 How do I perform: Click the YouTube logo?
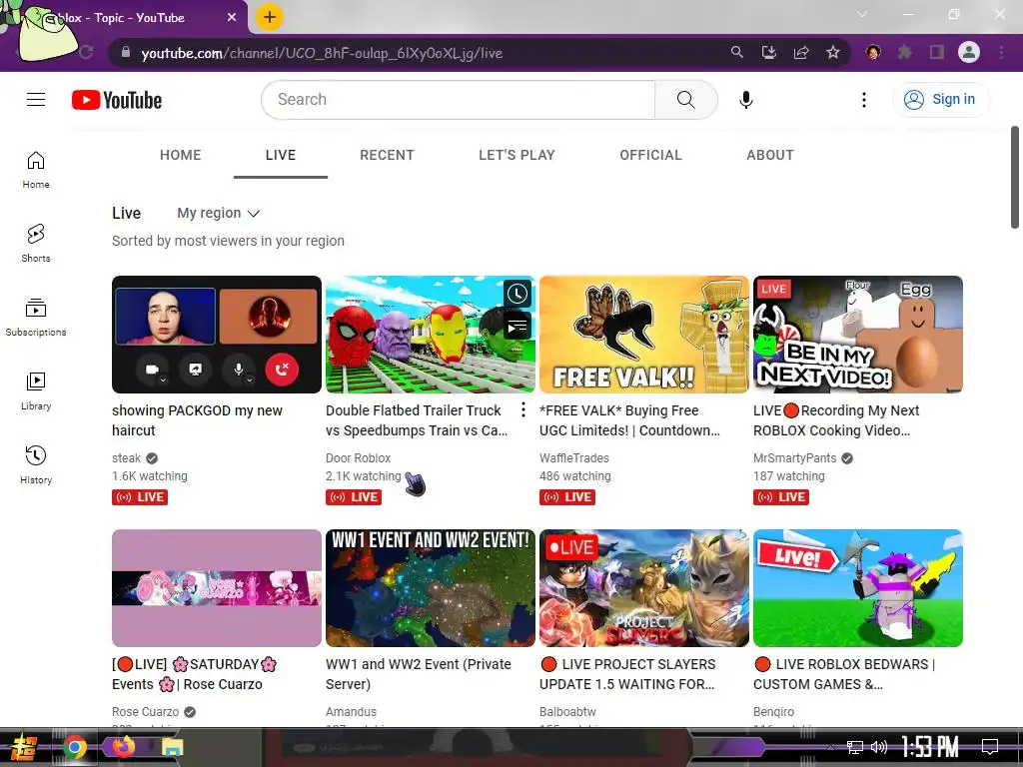(x=117, y=100)
